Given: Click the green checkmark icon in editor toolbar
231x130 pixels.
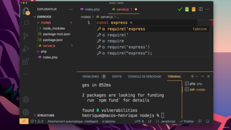Looking at the screenshot, I should [x=180, y=9].
